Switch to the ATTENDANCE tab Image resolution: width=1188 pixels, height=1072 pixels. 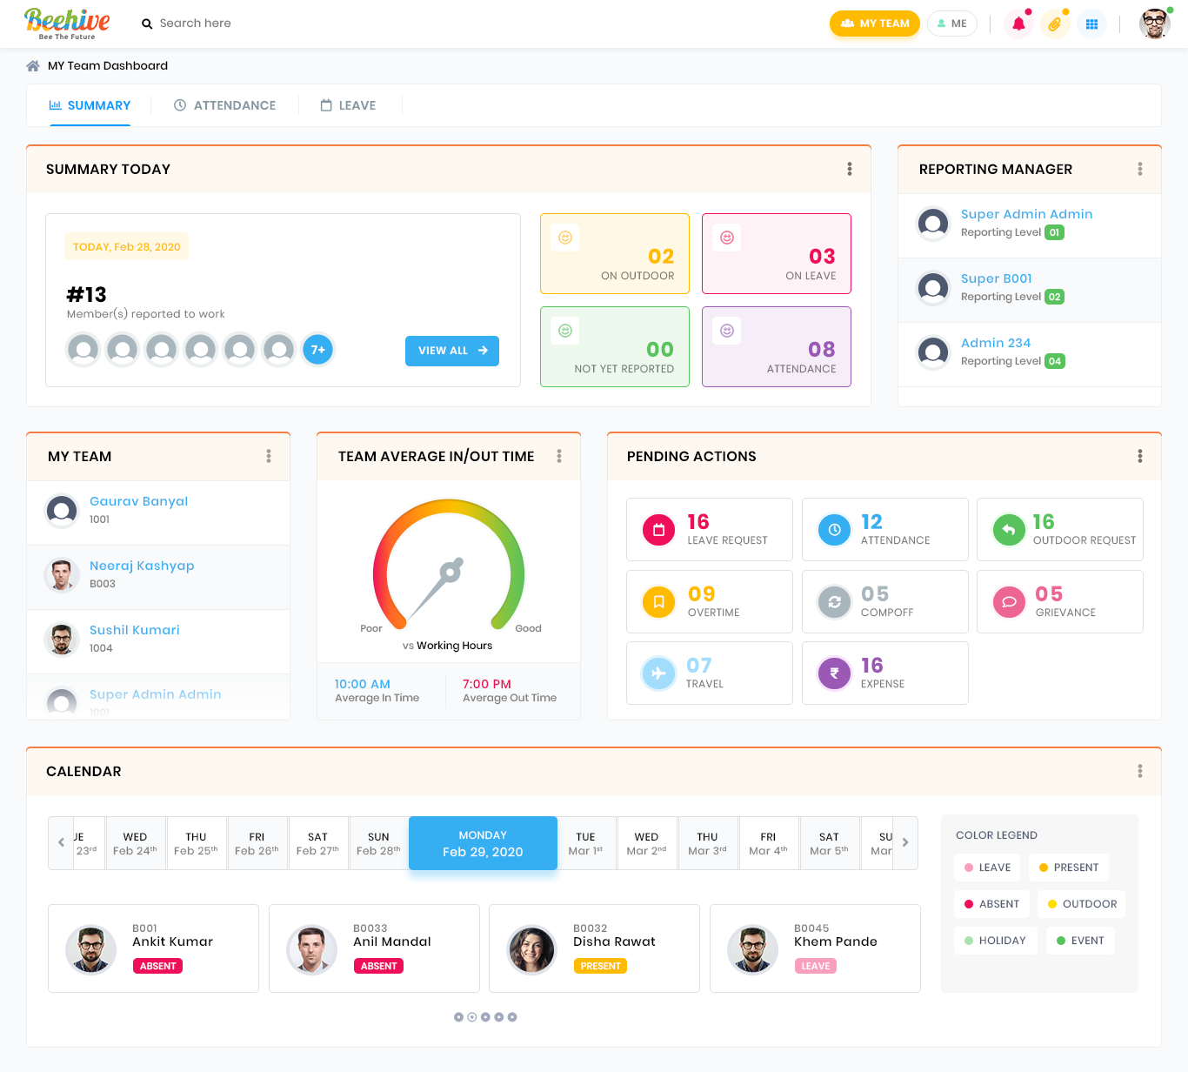pyautogui.click(x=224, y=105)
